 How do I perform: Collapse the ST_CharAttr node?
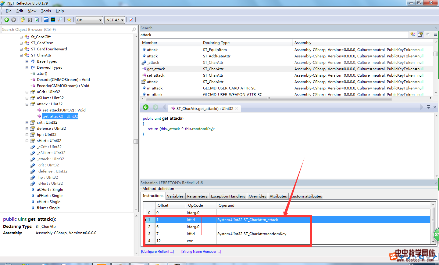click(21, 55)
